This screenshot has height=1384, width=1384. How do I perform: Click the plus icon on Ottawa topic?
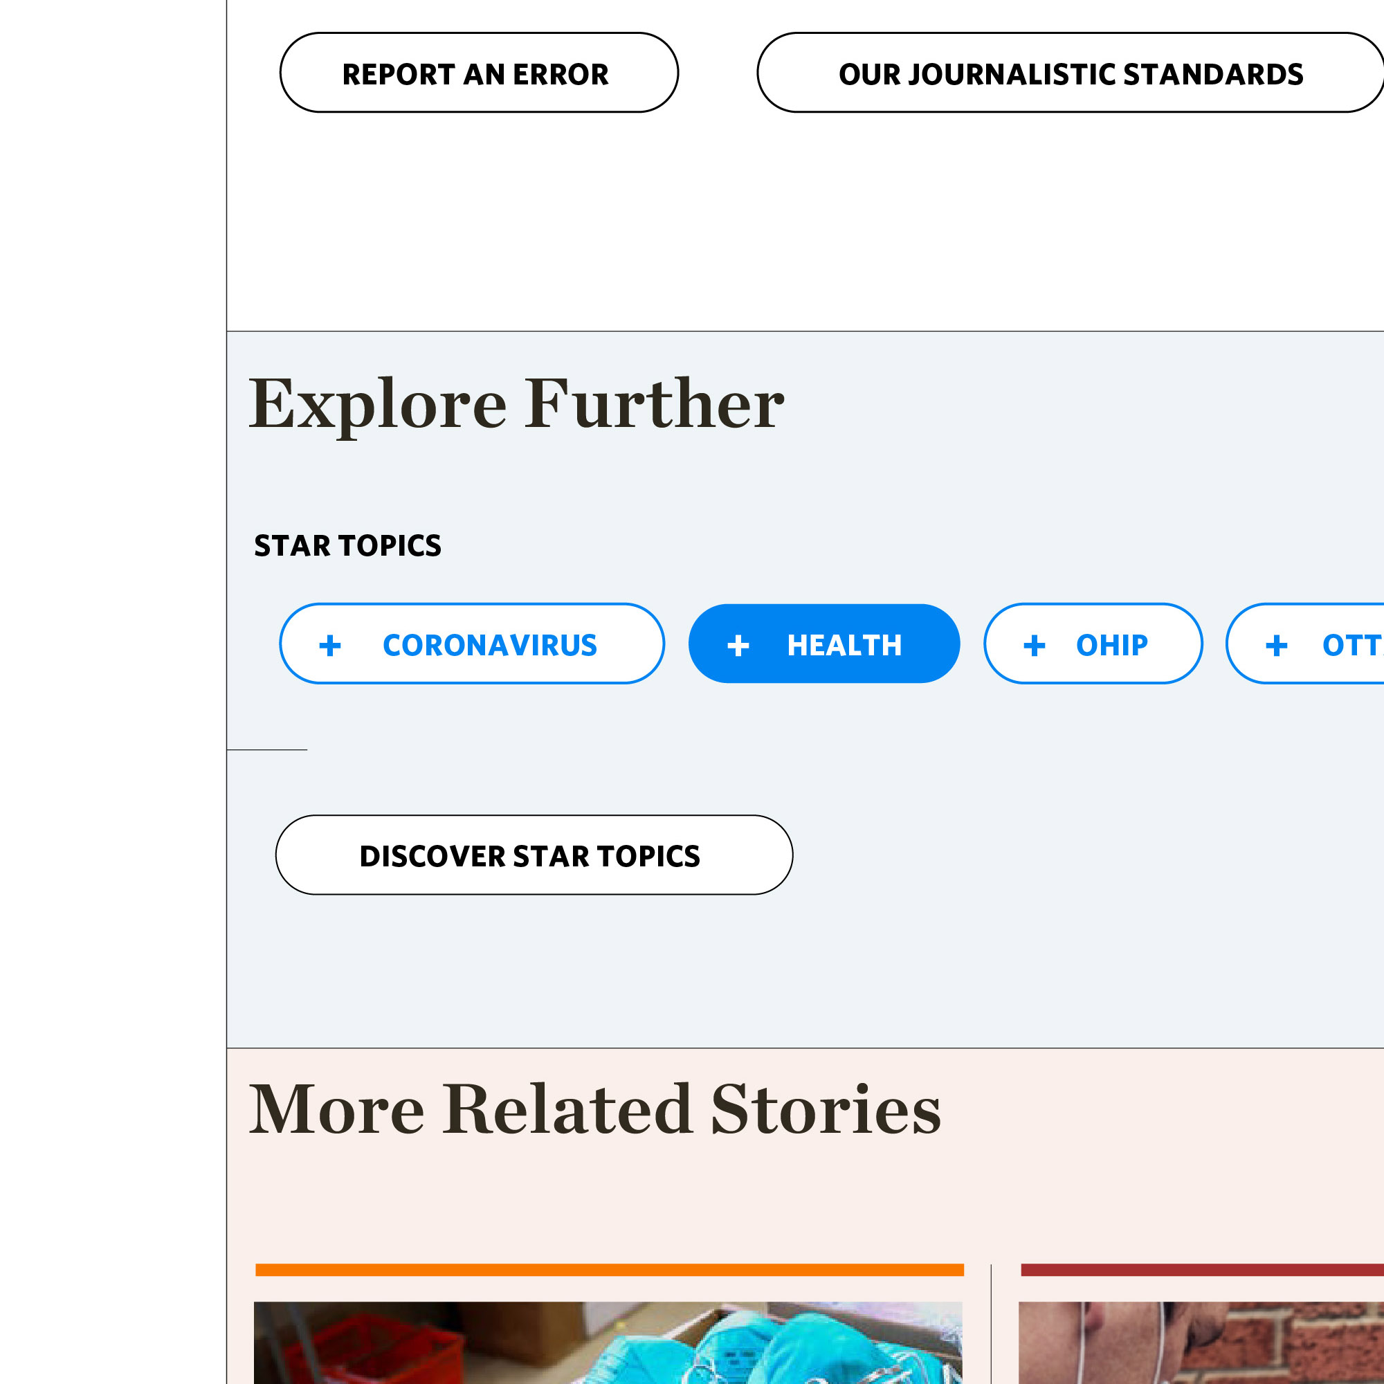[x=1277, y=646]
